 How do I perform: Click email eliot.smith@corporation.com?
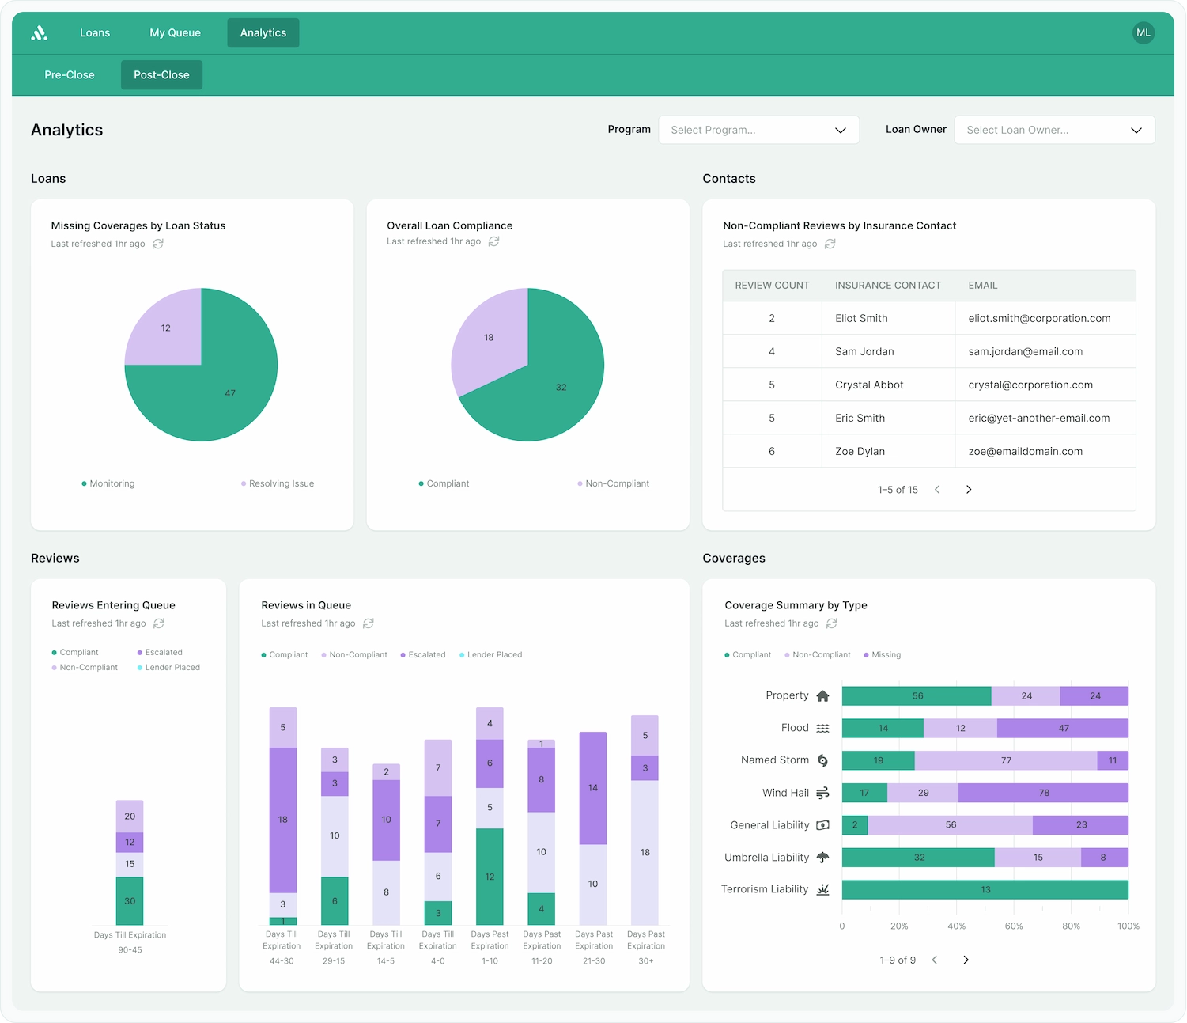(x=1039, y=318)
